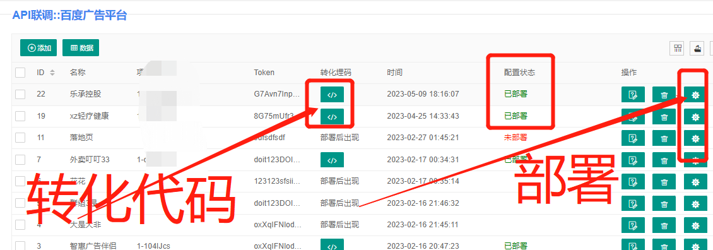Delete the xz轻疗健康 row
This screenshot has height=250, width=713.
pos(664,117)
